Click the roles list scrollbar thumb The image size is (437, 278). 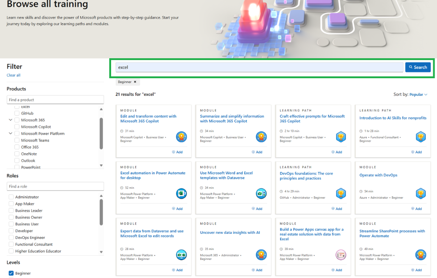(x=101, y=212)
